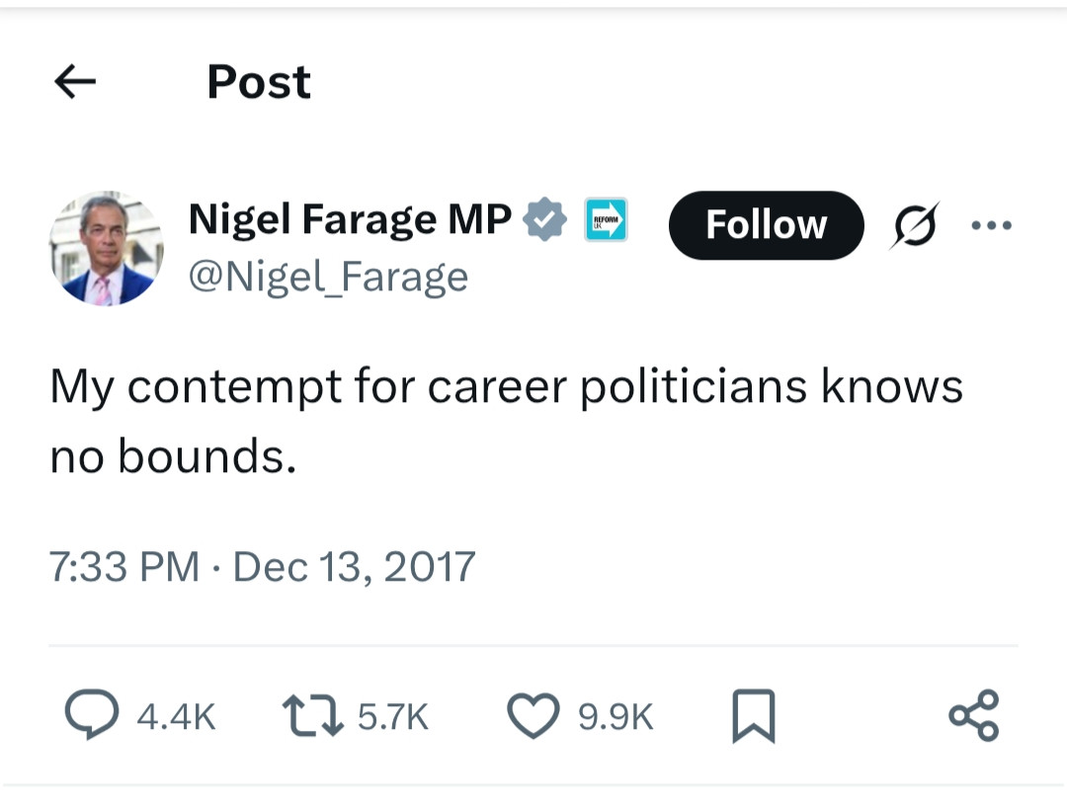
Task: Click the reply speech bubble icon
Action: tap(92, 714)
